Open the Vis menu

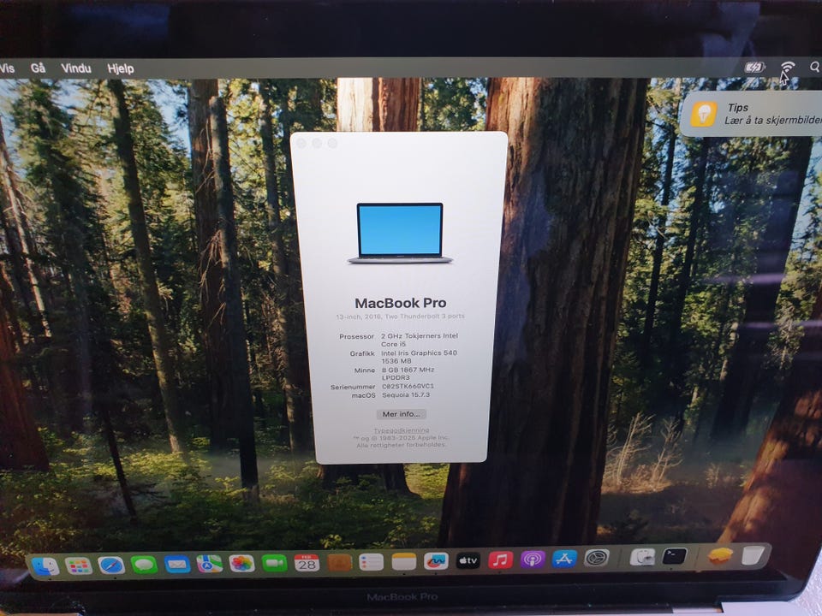coord(8,68)
